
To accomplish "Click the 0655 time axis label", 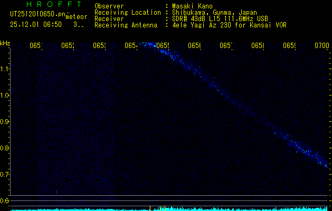I will pos(163,45).
